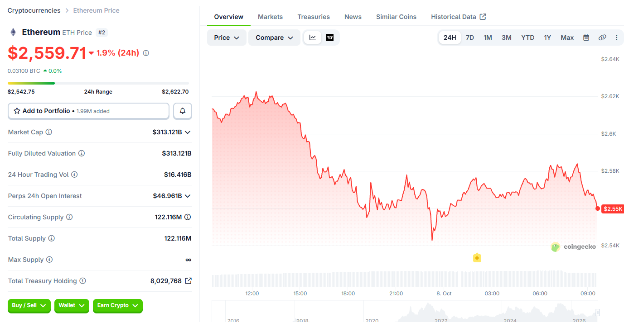Select the 1M time range
Image resolution: width=624 pixels, height=322 pixels.
(488, 38)
